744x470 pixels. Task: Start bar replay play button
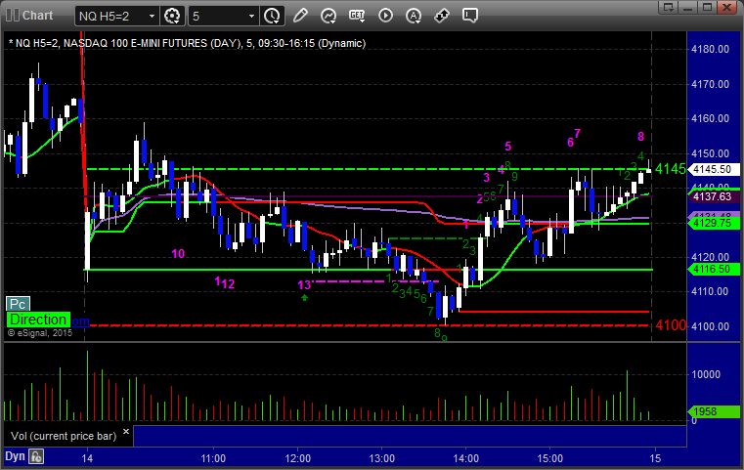coord(385,16)
